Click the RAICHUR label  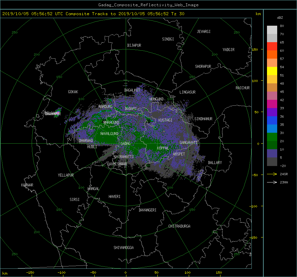(243, 88)
